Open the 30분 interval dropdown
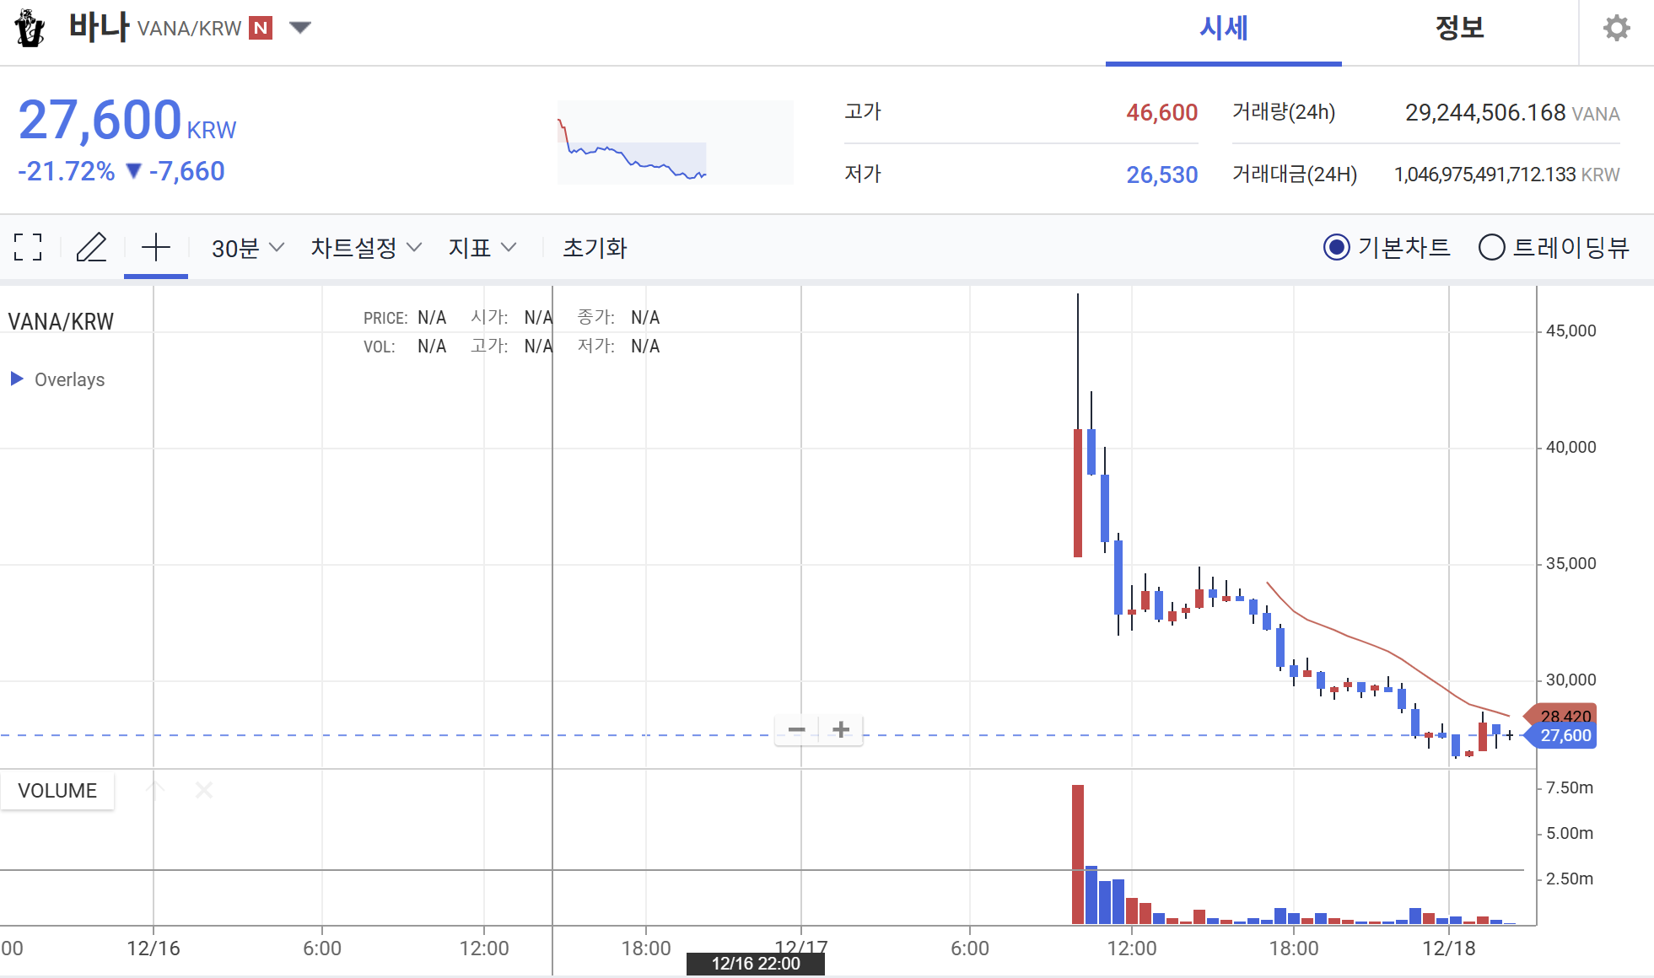 point(247,248)
